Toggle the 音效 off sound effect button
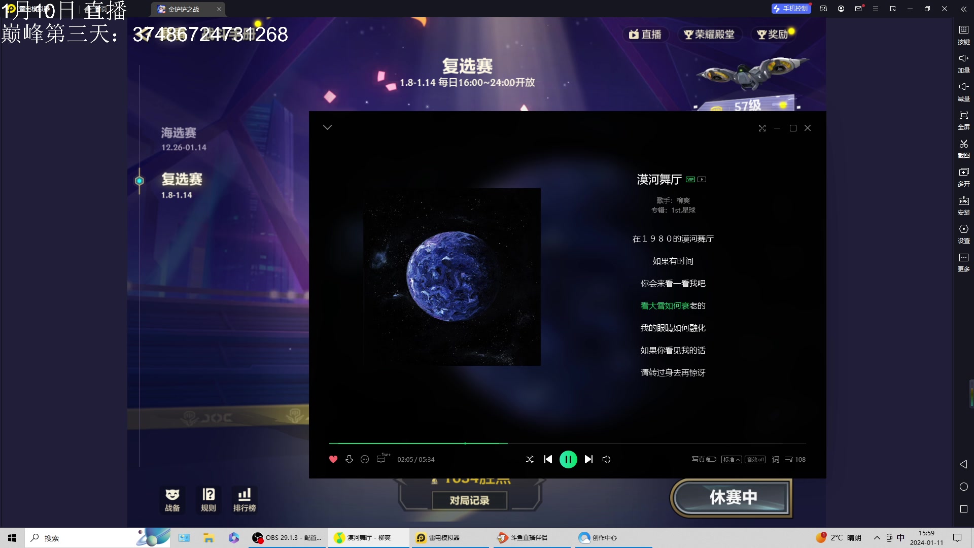The height and width of the screenshot is (548, 974). tap(755, 459)
